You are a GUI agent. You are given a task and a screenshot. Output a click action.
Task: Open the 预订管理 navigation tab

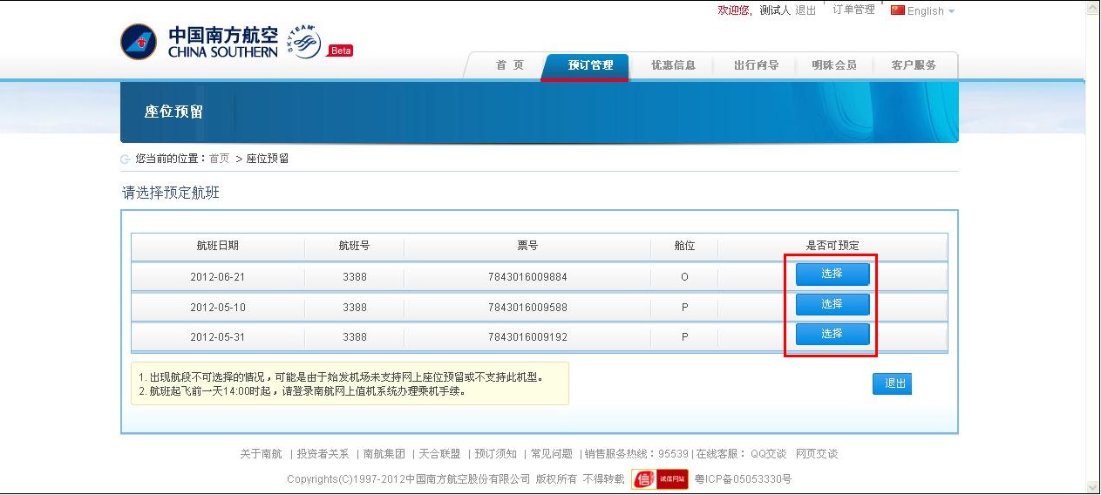pyautogui.click(x=590, y=65)
